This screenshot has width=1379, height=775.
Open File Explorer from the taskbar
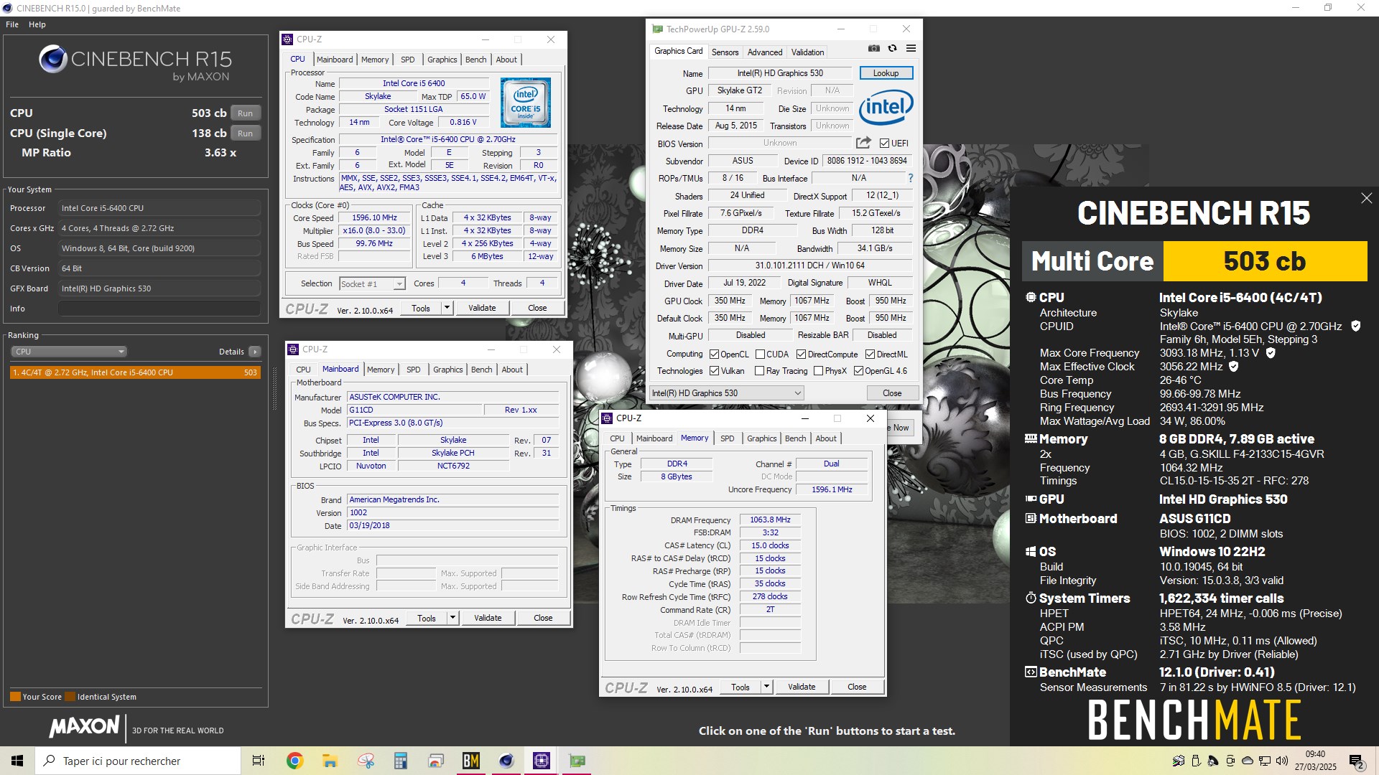(x=330, y=761)
